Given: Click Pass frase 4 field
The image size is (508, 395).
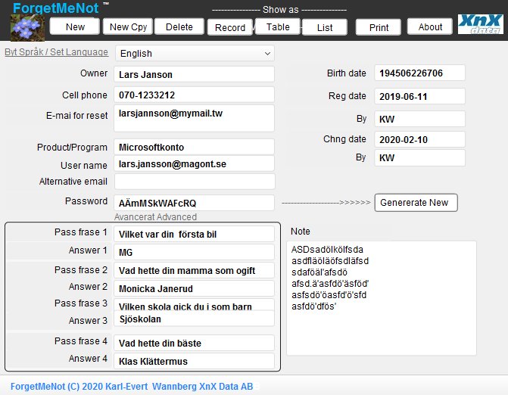Looking at the screenshot, I should (x=194, y=343).
